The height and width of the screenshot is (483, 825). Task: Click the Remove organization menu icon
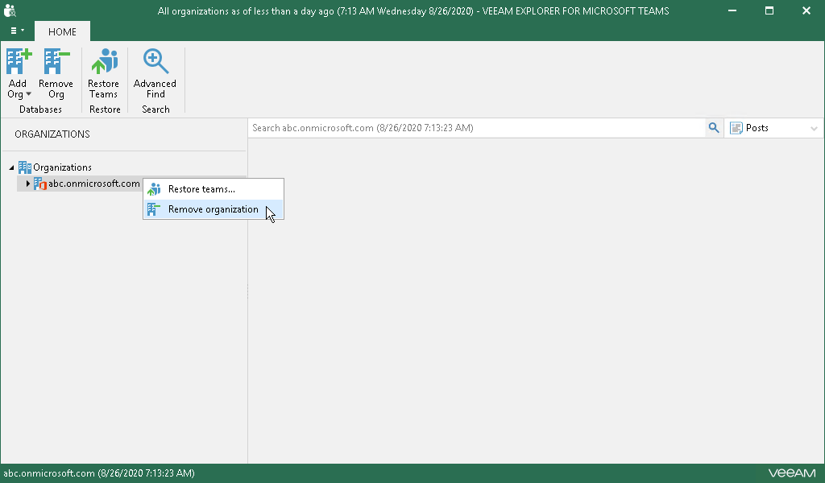pos(154,209)
